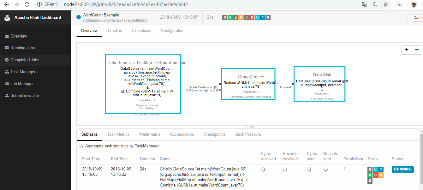Viewport: 423px width, 190px height.
Task: Zoom out the job graph with minus button
Action: point(417,50)
